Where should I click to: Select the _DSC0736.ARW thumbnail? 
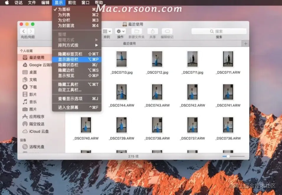click(228, 125)
